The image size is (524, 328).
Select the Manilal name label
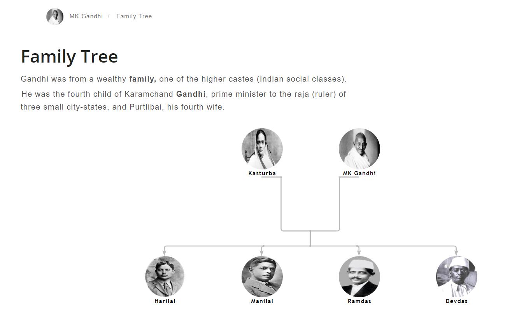tap(262, 301)
